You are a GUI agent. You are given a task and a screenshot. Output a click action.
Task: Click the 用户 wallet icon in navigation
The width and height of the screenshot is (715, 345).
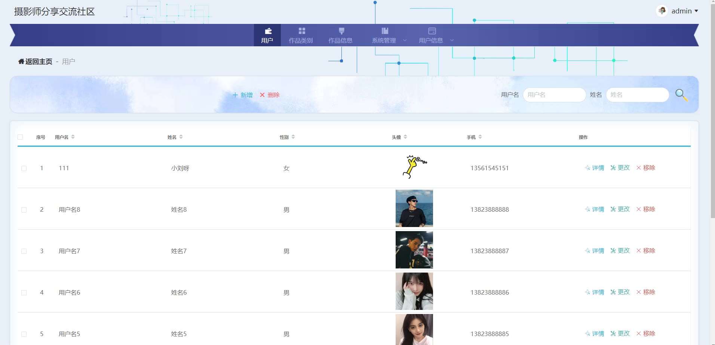[268, 31]
